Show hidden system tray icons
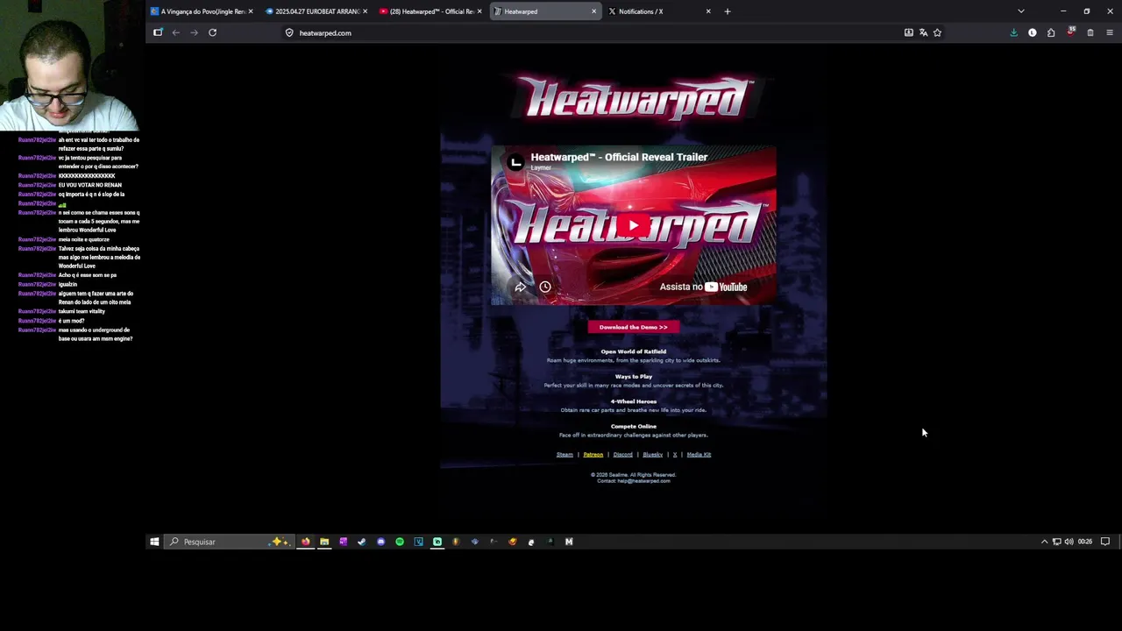This screenshot has width=1122, height=631. tap(1044, 542)
